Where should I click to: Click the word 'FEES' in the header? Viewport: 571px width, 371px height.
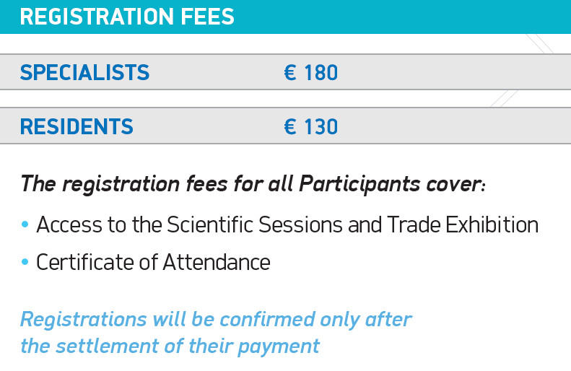[x=208, y=17]
